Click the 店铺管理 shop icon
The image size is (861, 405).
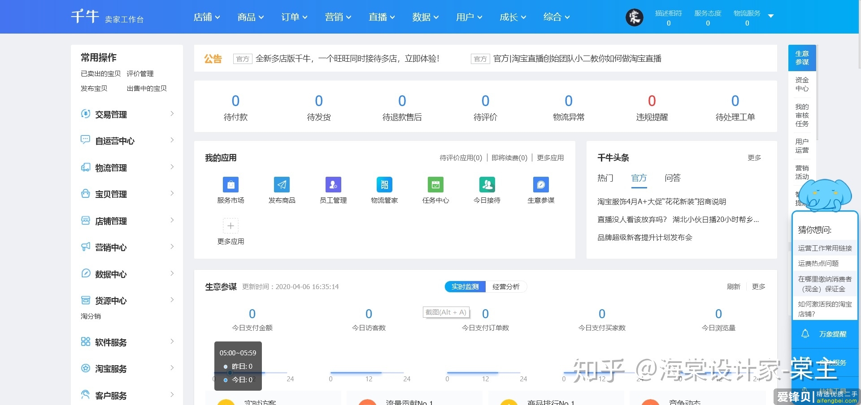[85, 220]
